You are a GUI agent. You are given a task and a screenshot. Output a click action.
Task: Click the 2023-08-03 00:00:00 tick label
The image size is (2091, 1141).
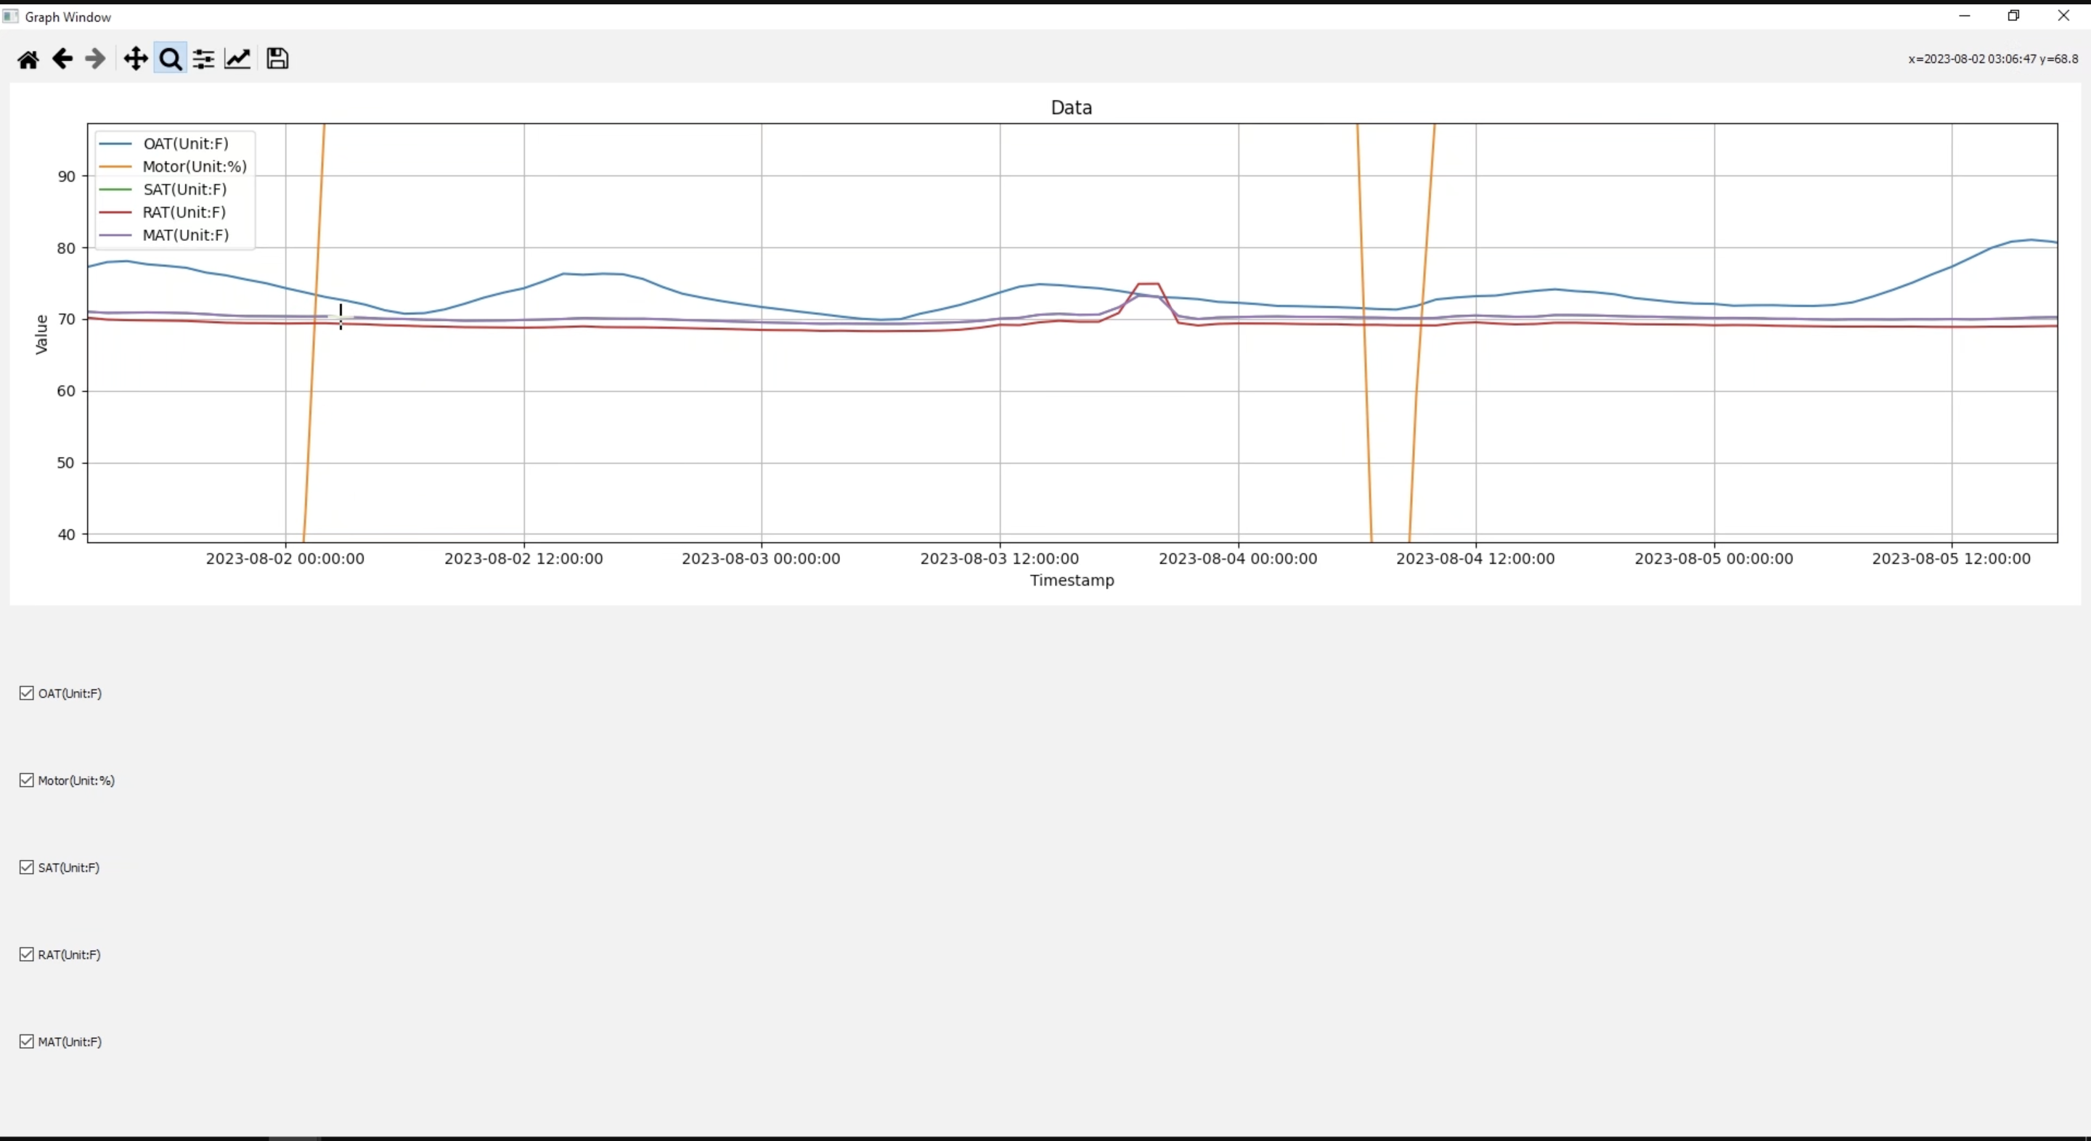762,558
